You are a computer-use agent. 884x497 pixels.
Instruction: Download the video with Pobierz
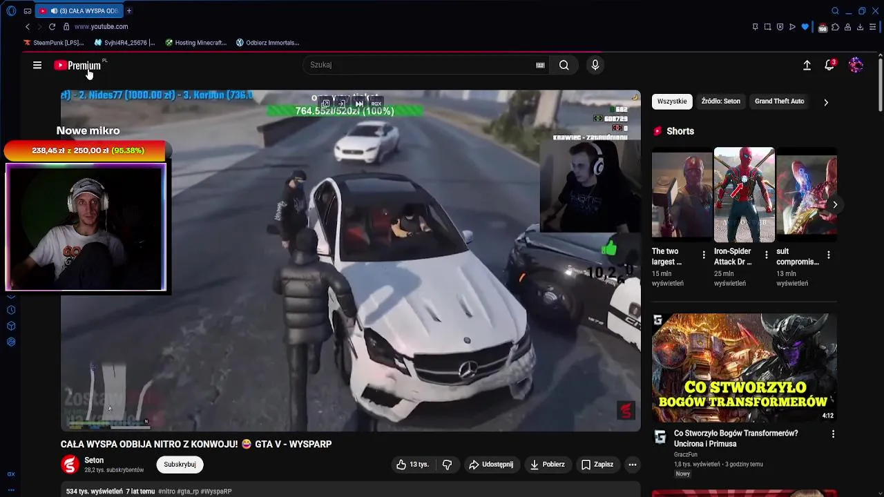[547, 465]
